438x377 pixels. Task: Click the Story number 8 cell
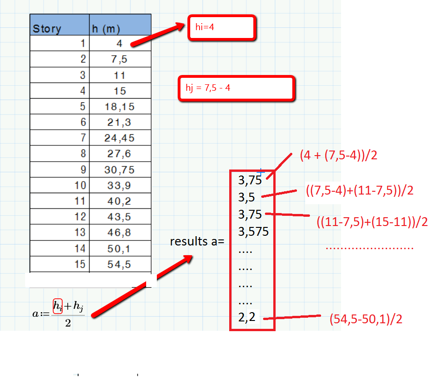59,153
